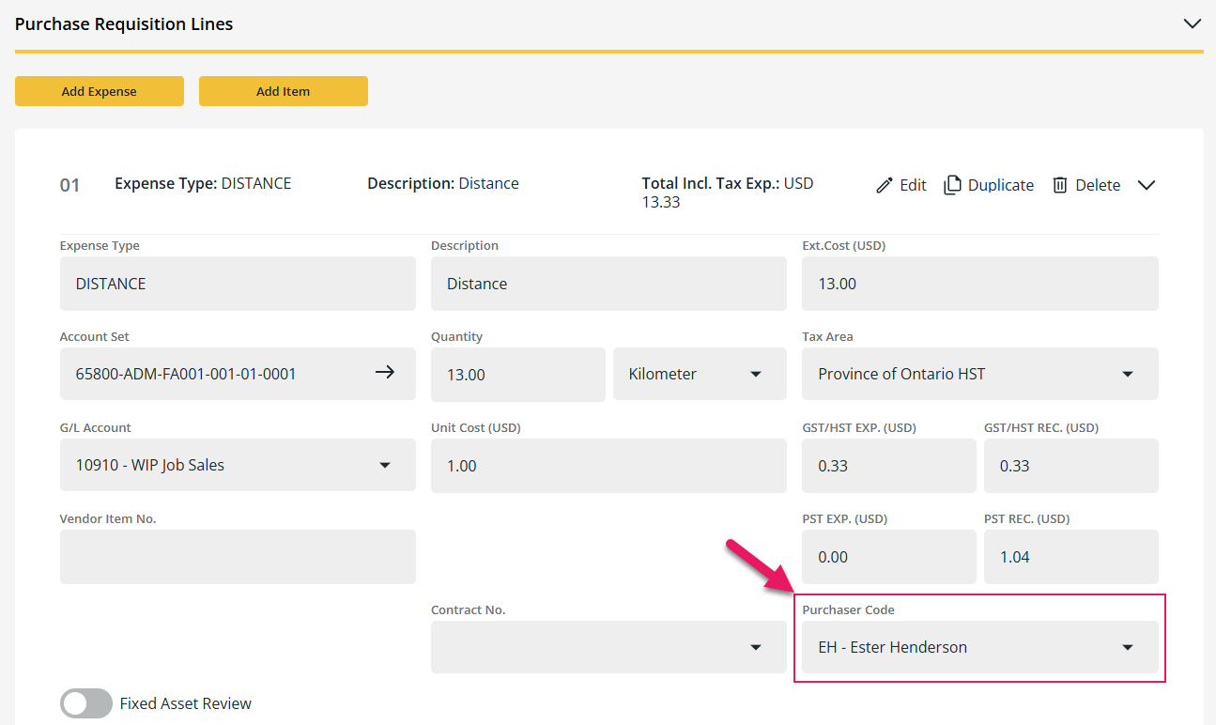This screenshot has height=725, width=1216.
Task: Toggle the Fixed Asset Review switch
Action: coord(86,703)
